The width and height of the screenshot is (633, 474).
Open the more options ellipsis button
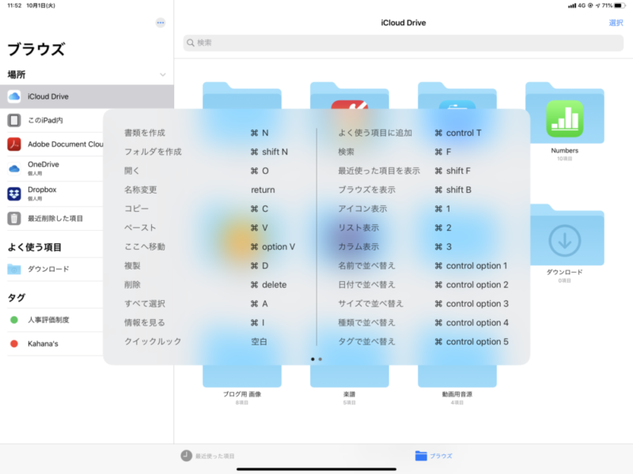(x=161, y=23)
